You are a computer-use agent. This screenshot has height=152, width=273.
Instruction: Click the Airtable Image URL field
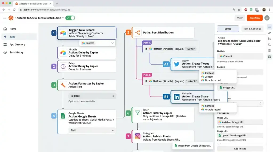tap(240, 122)
